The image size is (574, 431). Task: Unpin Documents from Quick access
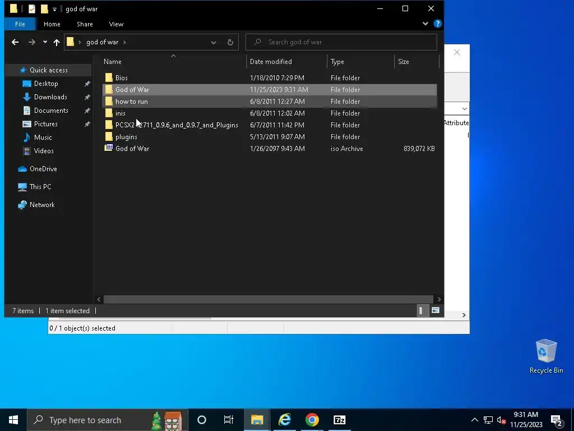coord(87,111)
